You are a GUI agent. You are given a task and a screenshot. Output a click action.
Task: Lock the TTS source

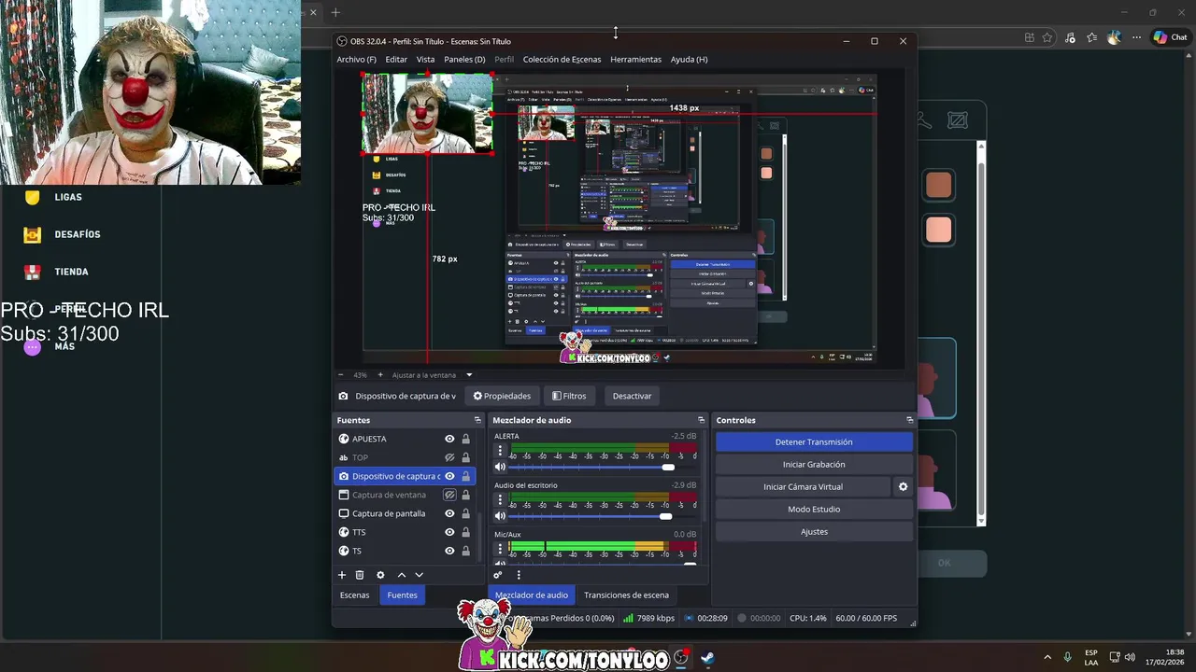(x=465, y=532)
